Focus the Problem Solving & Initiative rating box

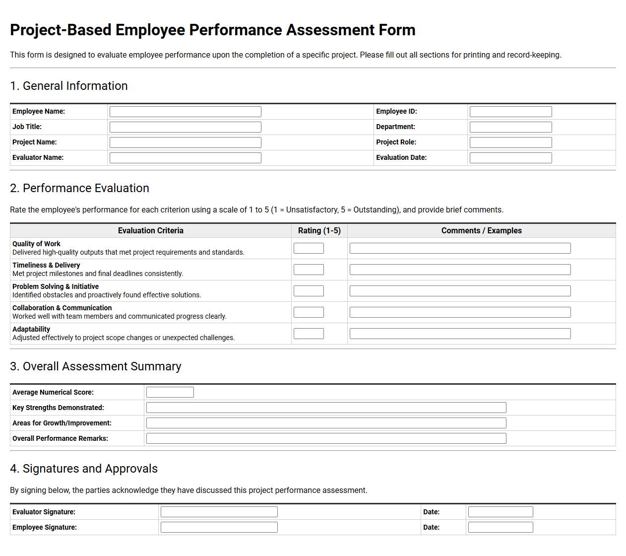[x=309, y=291]
